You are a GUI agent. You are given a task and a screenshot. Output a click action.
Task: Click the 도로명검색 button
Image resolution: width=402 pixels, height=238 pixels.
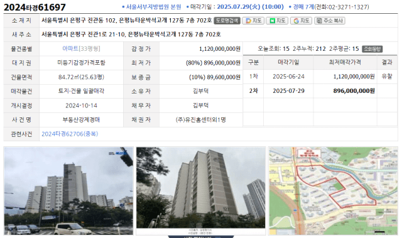click(227, 21)
